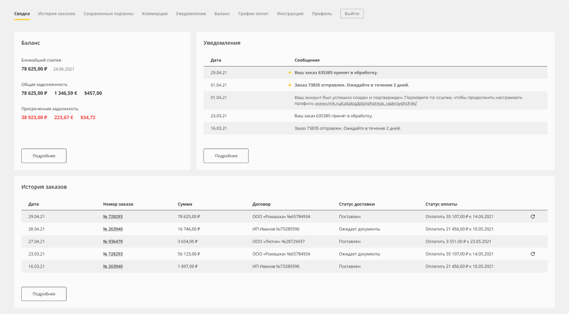Select the Коммерция tab

point(154,13)
